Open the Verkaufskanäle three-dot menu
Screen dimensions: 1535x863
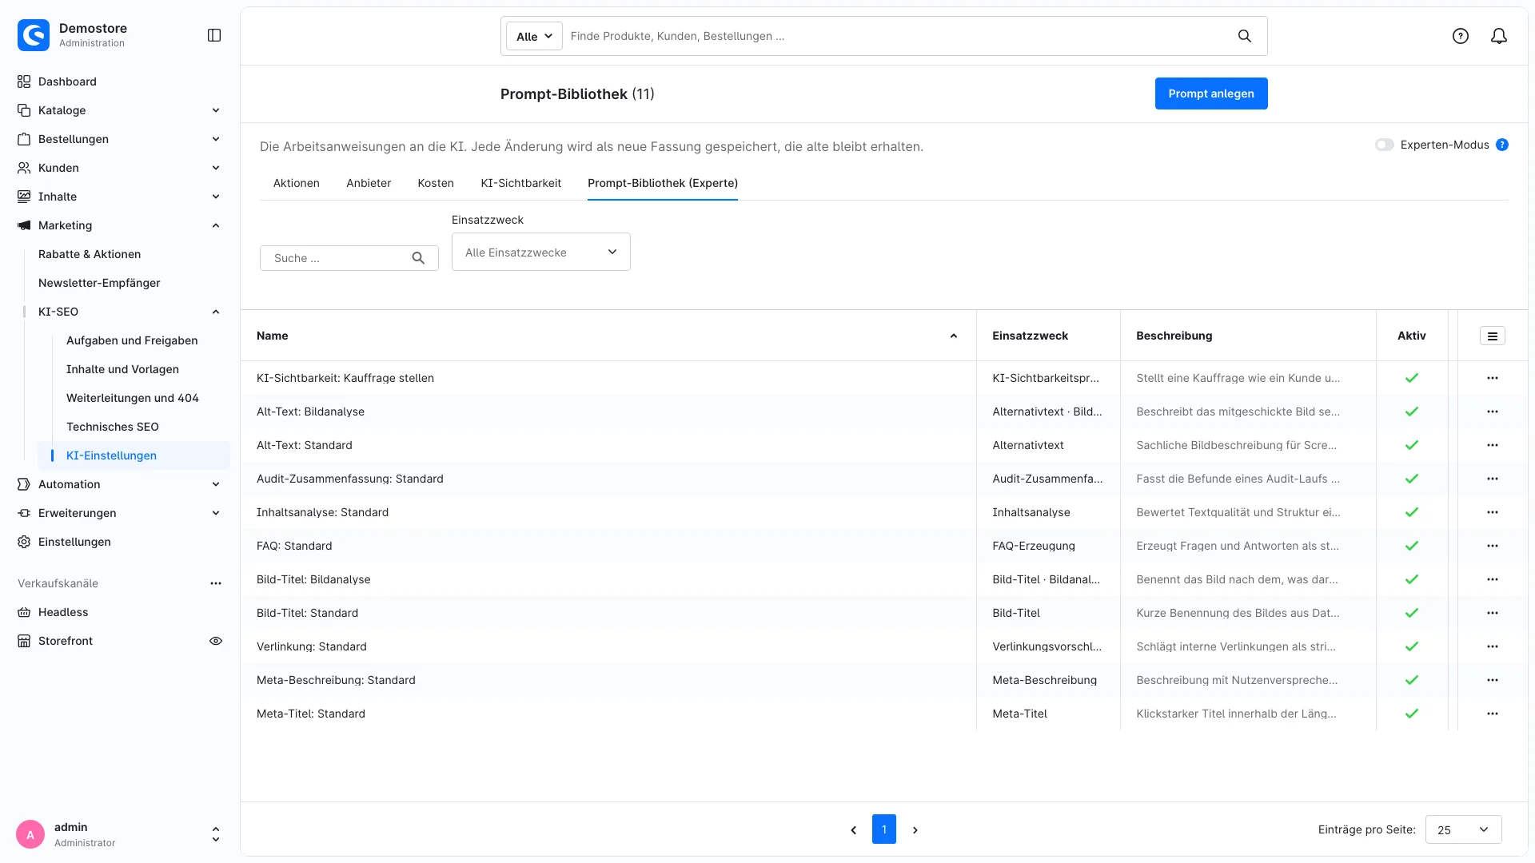click(x=216, y=583)
